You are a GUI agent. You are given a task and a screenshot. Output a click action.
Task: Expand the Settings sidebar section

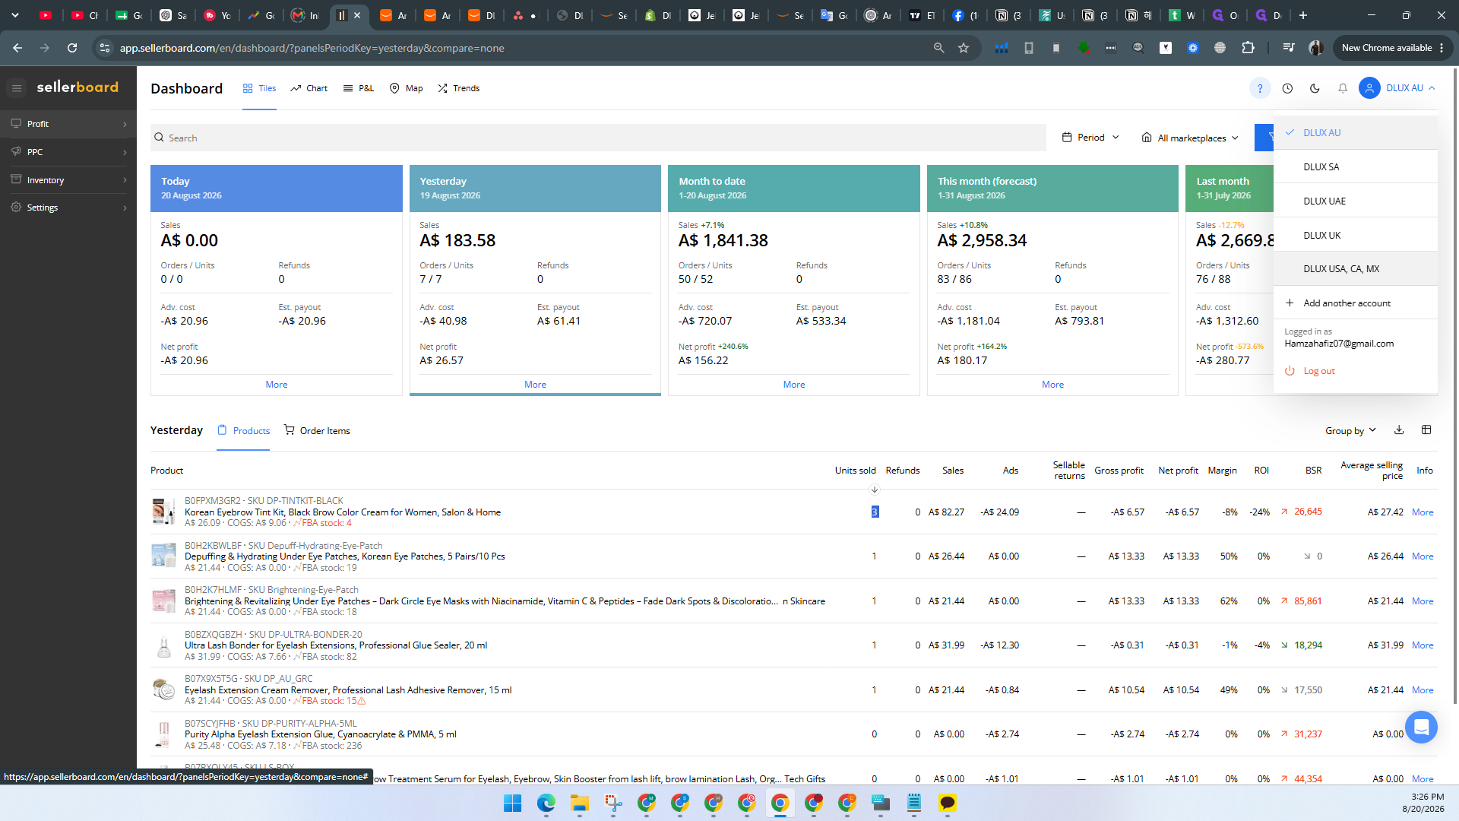(68, 208)
